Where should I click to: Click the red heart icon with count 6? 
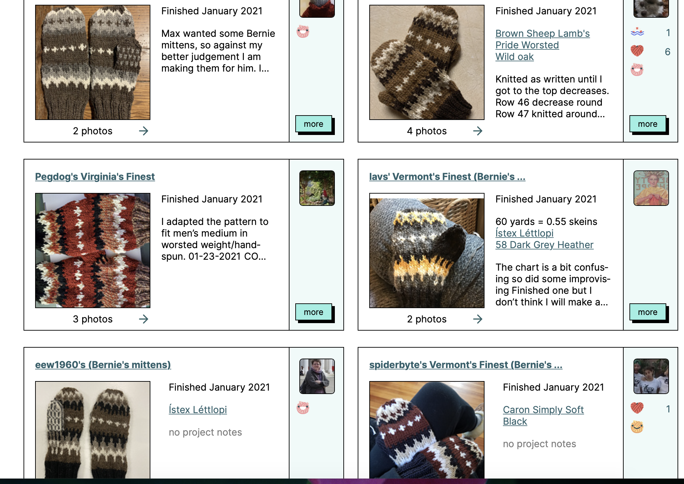pyautogui.click(x=637, y=51)
